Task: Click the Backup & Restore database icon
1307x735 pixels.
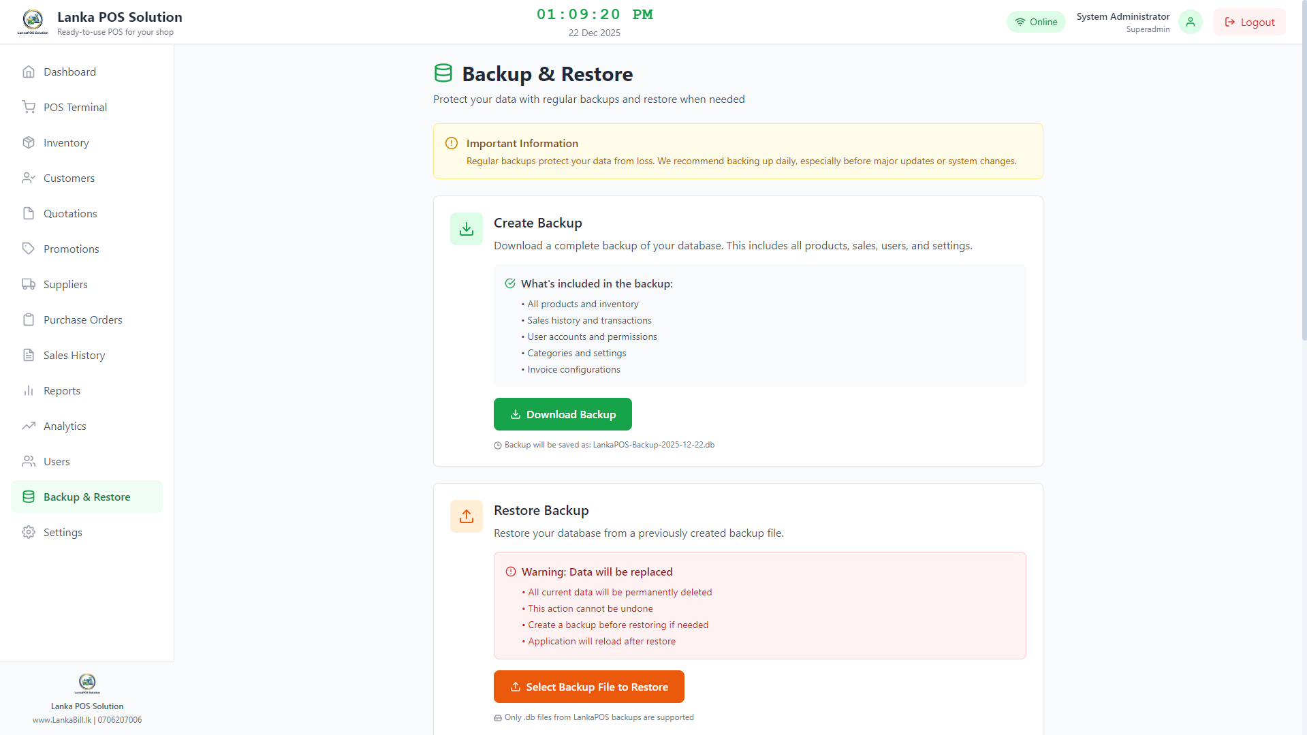Action: click(29, 497)
